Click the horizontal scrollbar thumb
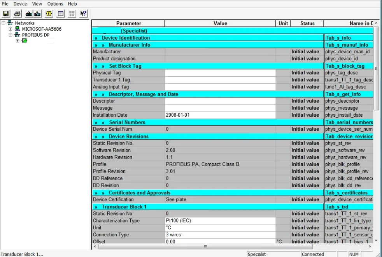 click(205, 247)
